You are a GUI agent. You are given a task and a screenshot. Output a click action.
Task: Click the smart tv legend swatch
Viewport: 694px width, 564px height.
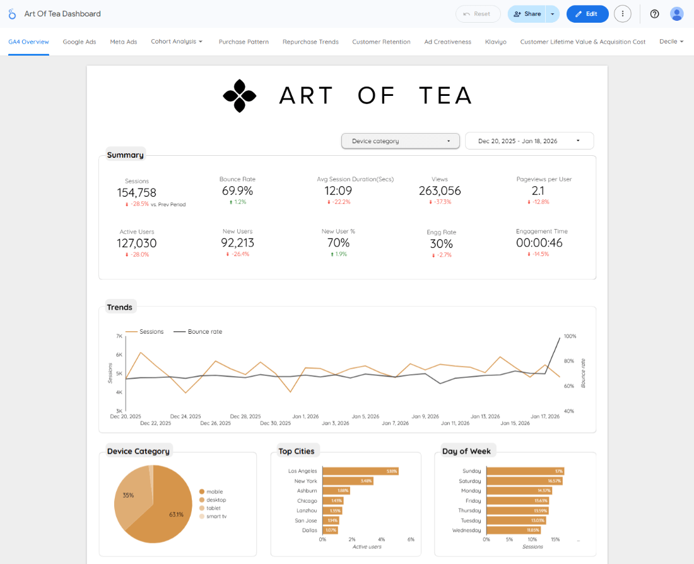[202, 516]
